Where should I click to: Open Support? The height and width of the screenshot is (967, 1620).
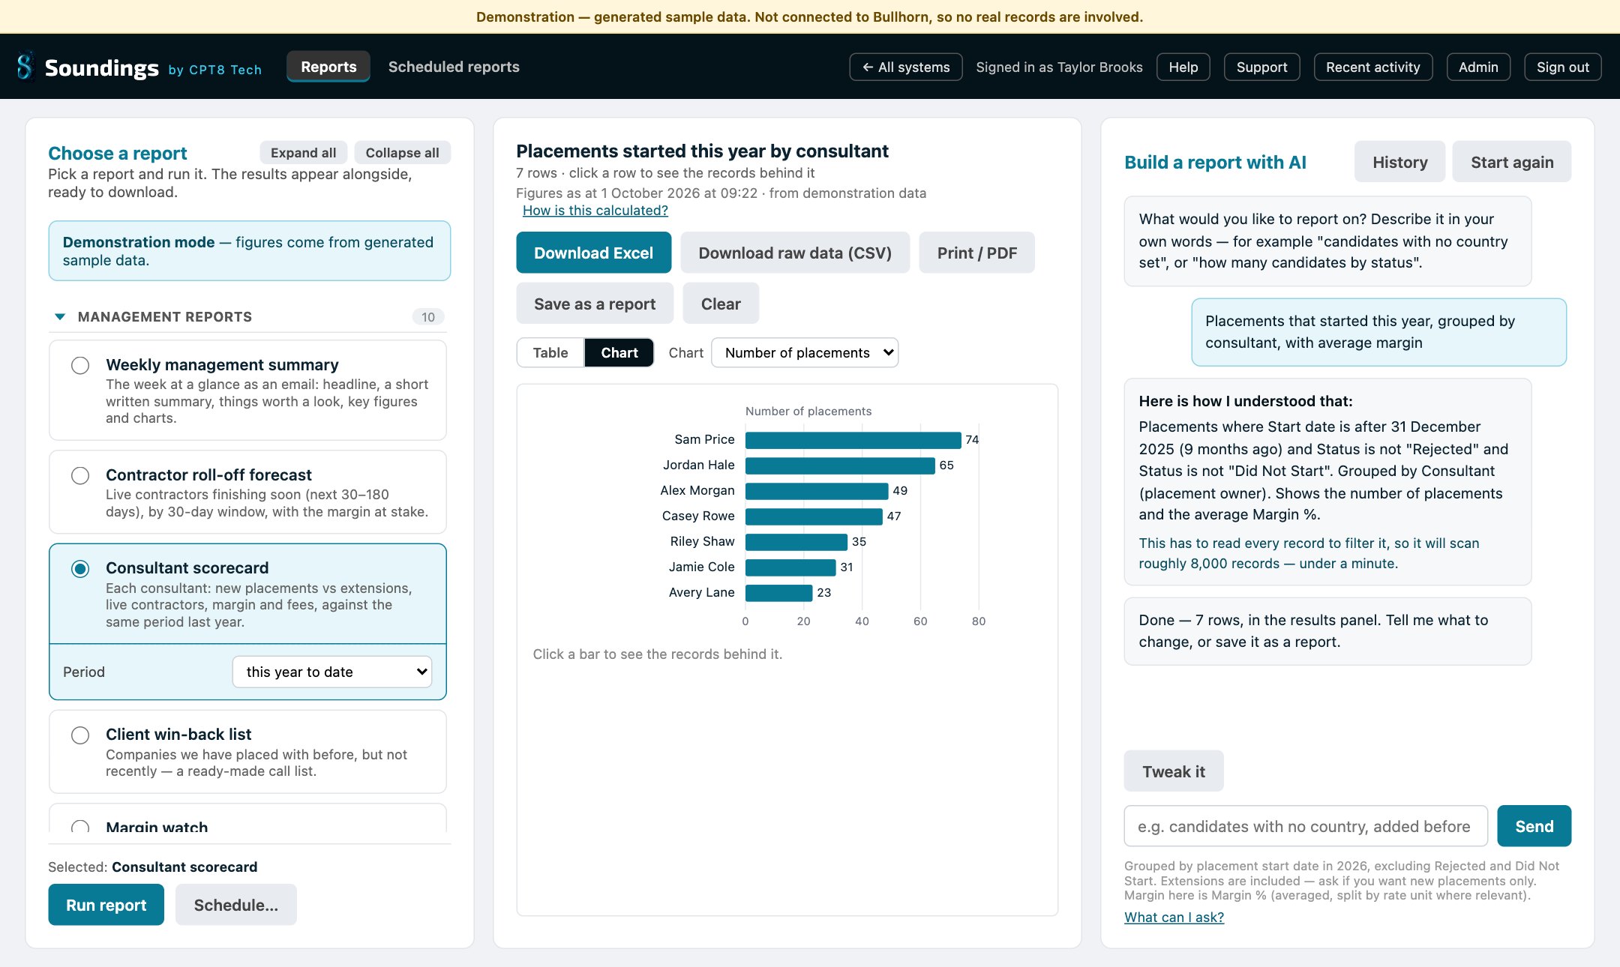(1262, 67)
